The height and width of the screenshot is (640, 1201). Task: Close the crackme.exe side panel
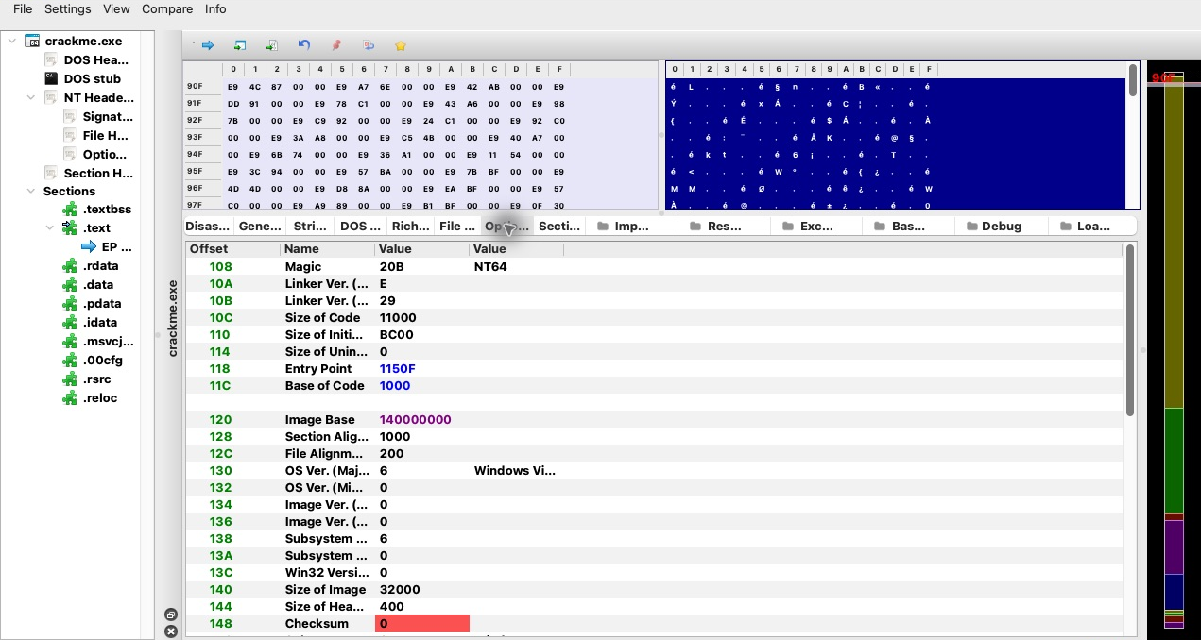tap(171, 632)
